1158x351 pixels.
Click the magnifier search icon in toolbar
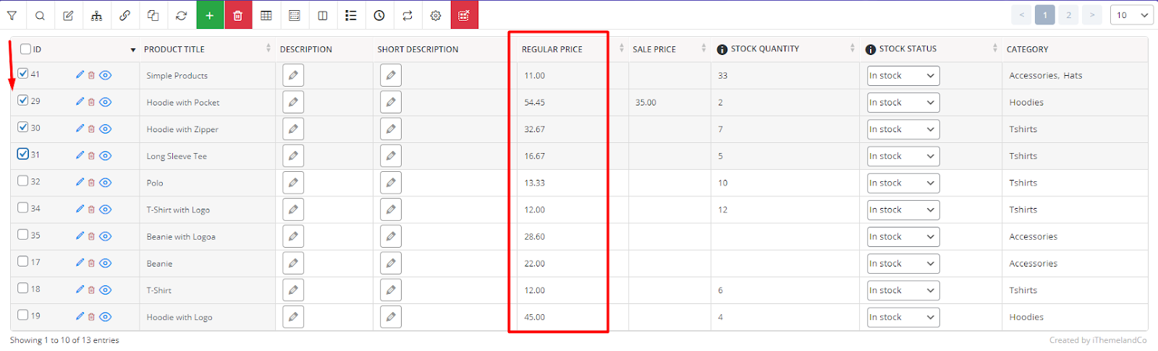(40, 15)
